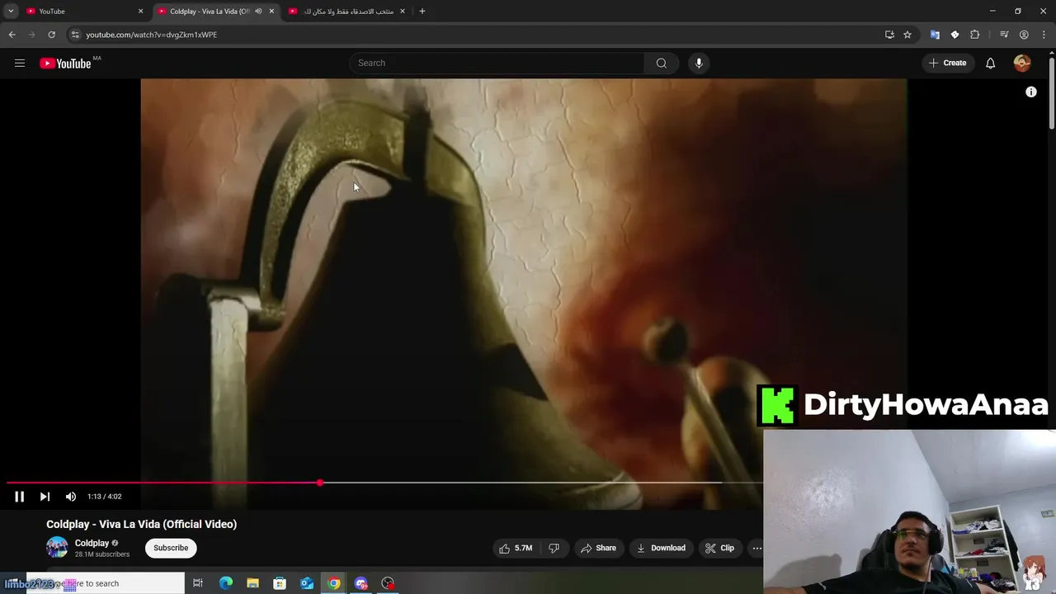Download the Coldplay video
The height and width of the screenshot is (594, 1056).
click(661, 548)
